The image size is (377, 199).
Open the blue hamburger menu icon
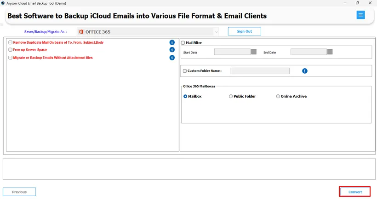point(360,15)
